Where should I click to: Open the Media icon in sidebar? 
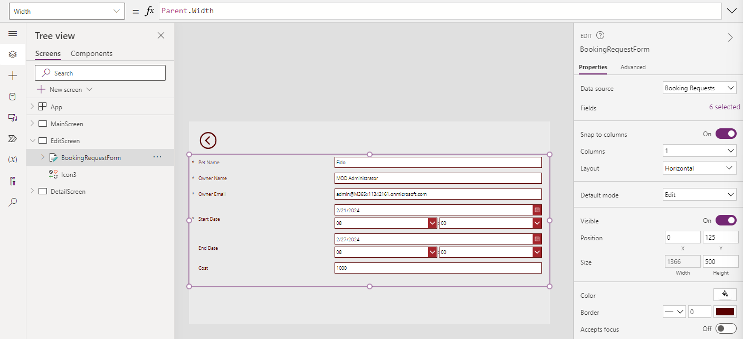coord(13,118)
